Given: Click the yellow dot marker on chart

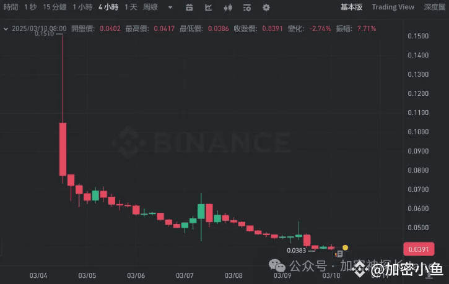Looking at the screenshot, I should point(345,247).
